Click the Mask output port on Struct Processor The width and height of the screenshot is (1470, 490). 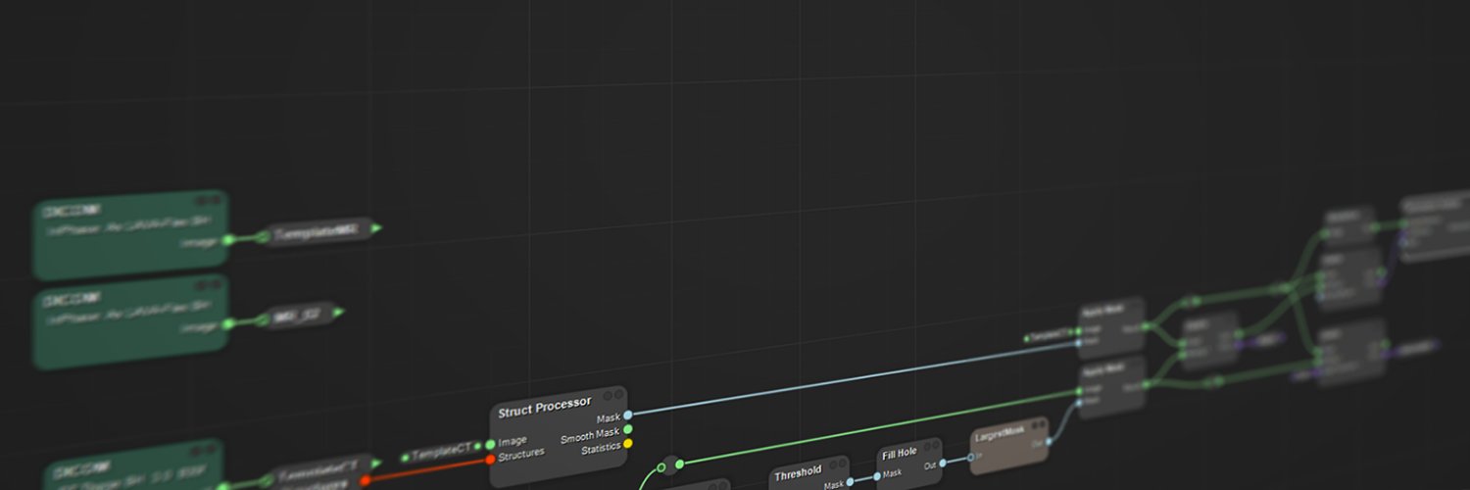tap(627, 416)
